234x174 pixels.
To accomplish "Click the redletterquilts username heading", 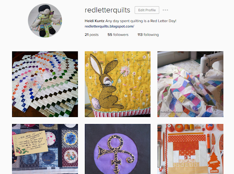I will tap(107, 10).
